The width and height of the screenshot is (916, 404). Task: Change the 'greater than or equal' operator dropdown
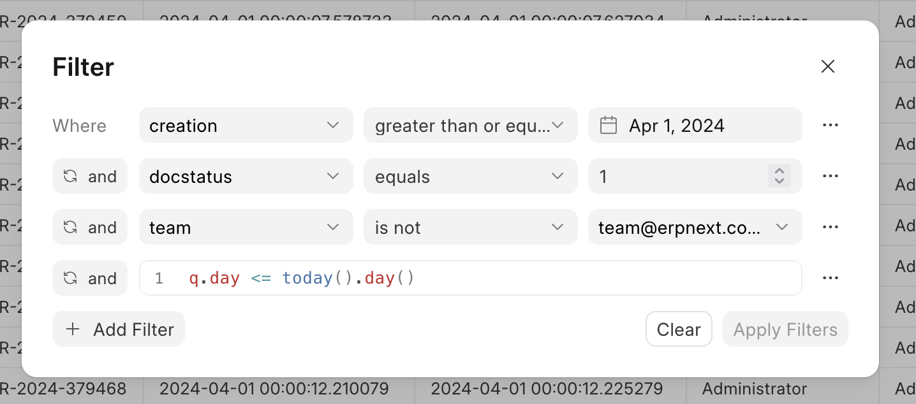point(470,125)
